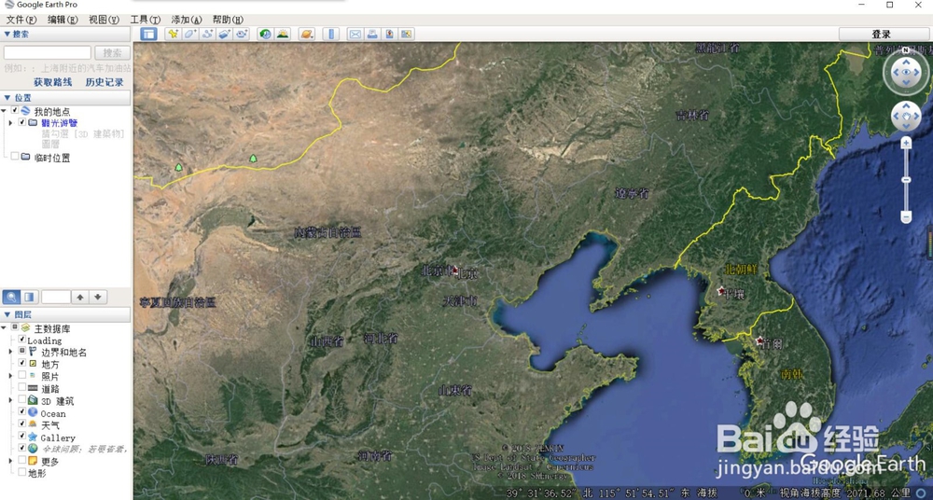Click the Pyongyang capital star marker

[722, 291]
